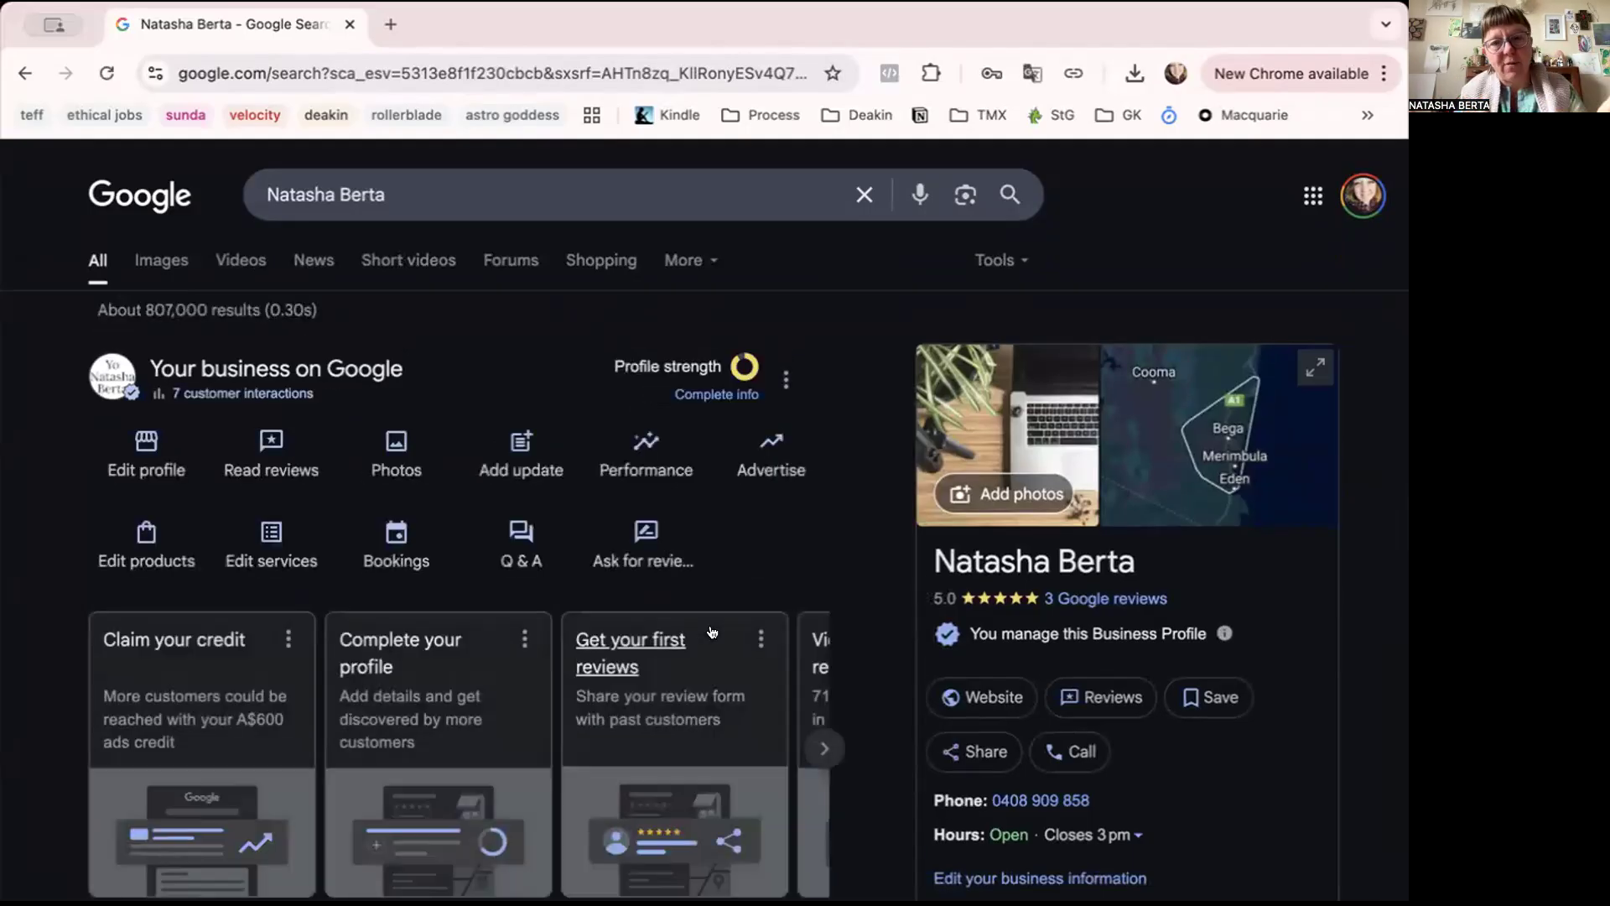
Task: Switch to the Forums tab
Action: point(511,260)
